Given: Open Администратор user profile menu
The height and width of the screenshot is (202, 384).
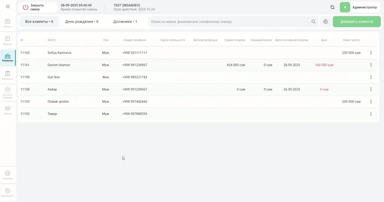Looking at the screenshot, I should [359, 7].
